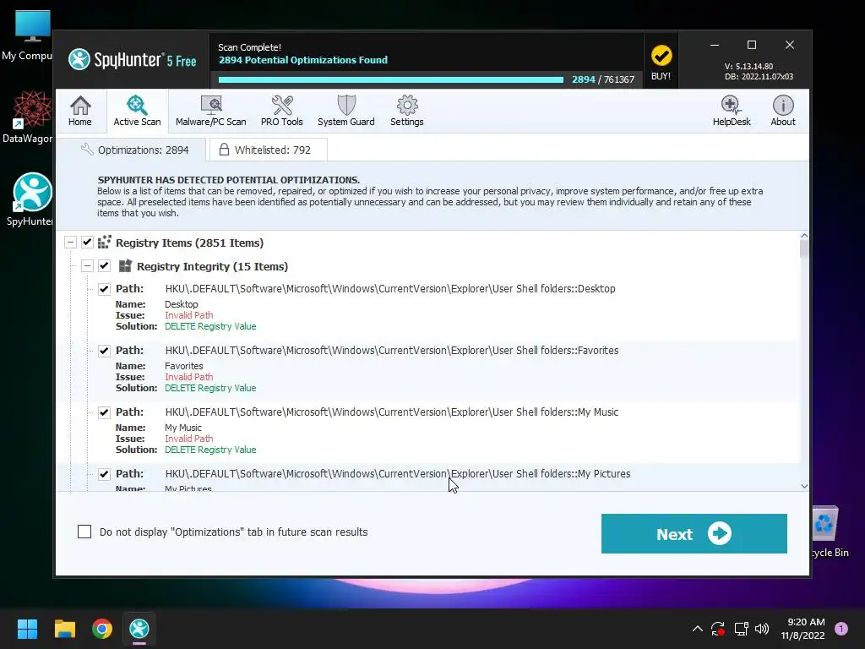
Task: Click Invalid Path issue for Favorites
Action: (x=188, y=377)
